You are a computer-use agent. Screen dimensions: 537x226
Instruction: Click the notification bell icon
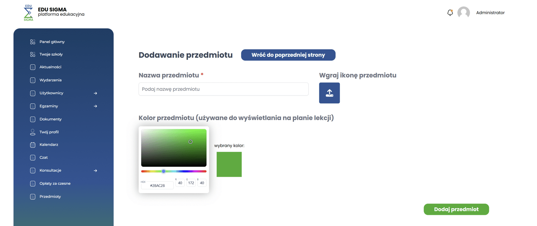450,13
